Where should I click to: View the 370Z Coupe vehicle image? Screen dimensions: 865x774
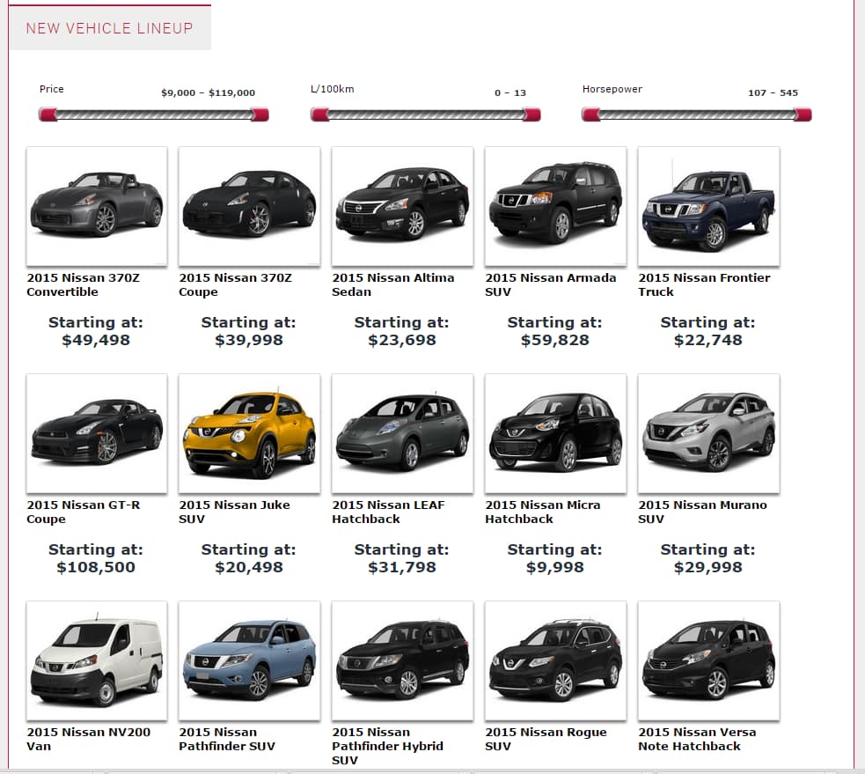[x=249, y=205]
